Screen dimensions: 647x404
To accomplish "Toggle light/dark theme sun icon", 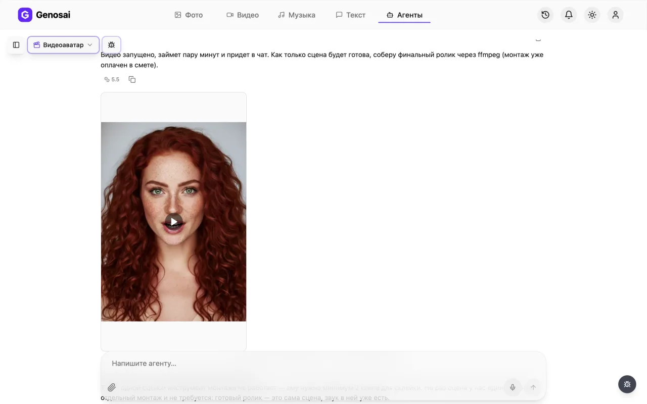I will (592, 15).
